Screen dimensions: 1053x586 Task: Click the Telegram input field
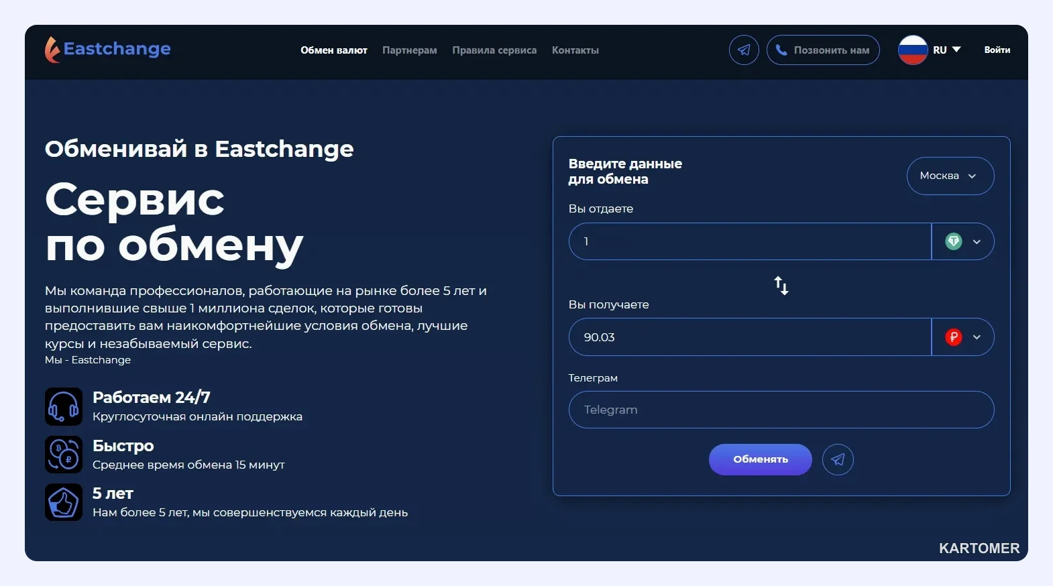(781, 410)
